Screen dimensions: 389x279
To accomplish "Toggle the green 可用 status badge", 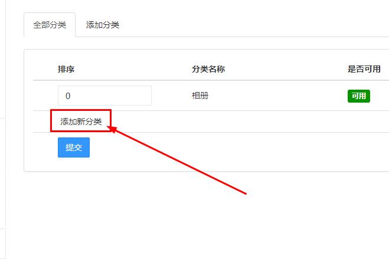I will [x=358, y=96].
